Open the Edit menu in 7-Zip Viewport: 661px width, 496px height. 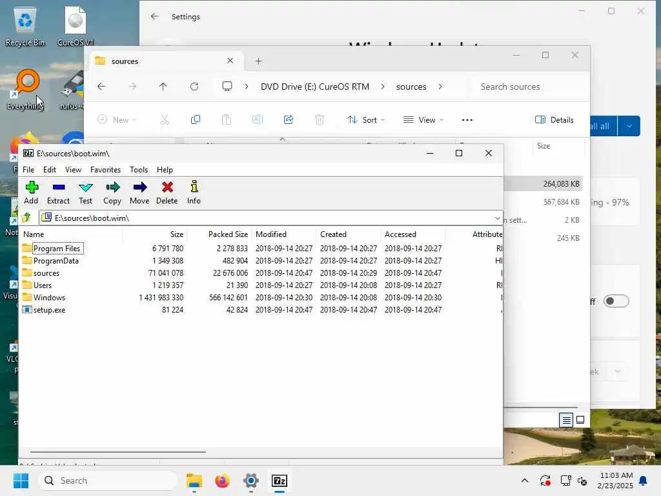pyautogui.click(x=49, y=170)
